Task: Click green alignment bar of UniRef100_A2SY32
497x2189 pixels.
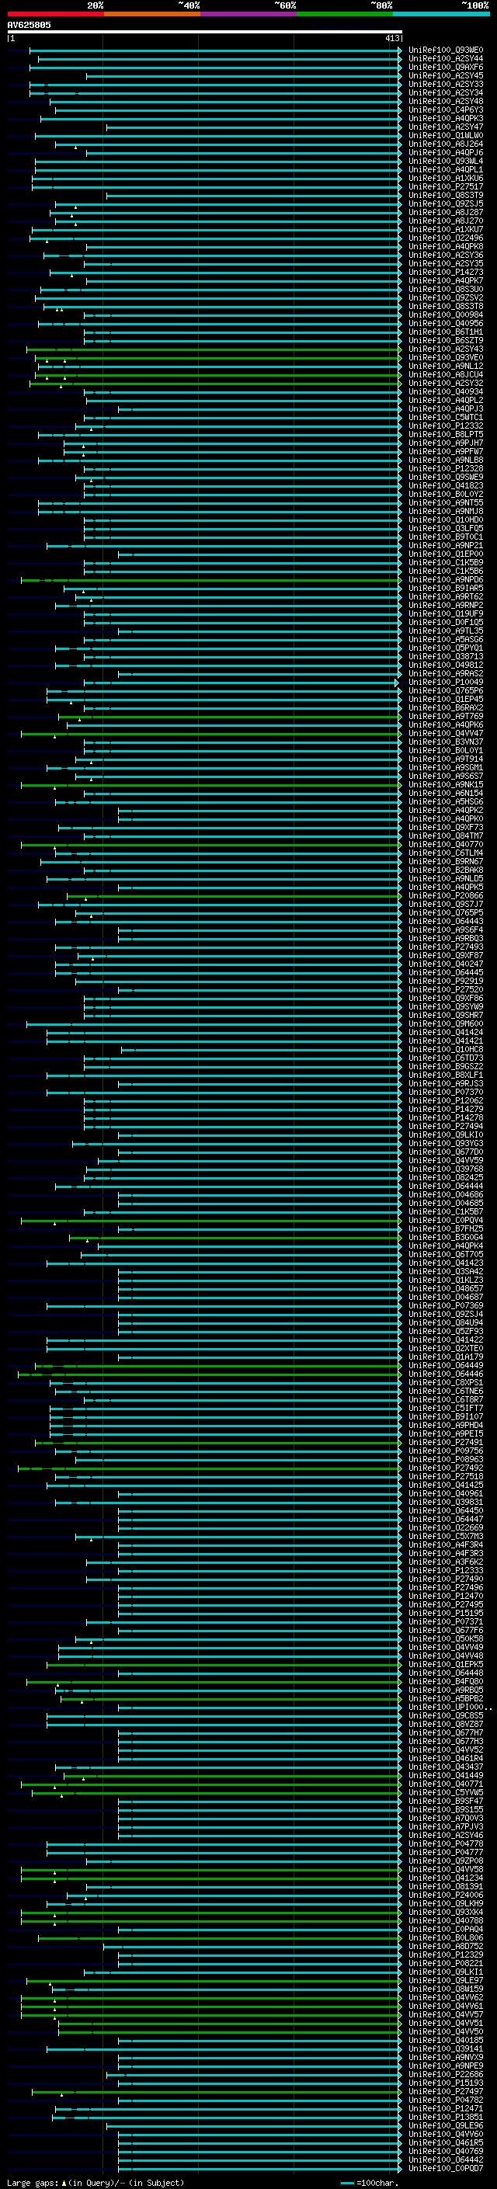Action: pos(216,384)
